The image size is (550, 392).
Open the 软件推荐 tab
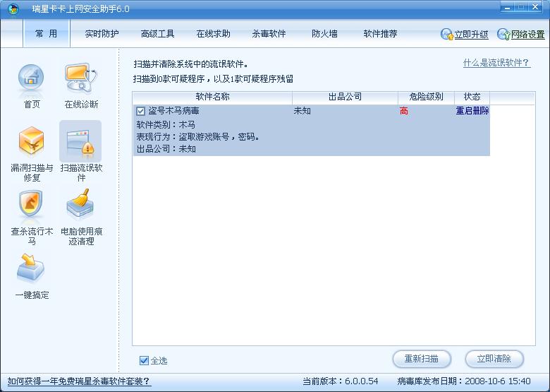point(380,34)
